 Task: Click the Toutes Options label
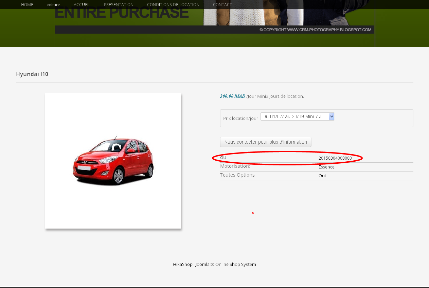(x=237, y=175)
